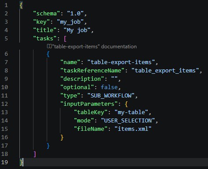Click line number 8 in gutter
This screenshot has height=169, width=208.
pyautogui.click(x=6, y=71)
